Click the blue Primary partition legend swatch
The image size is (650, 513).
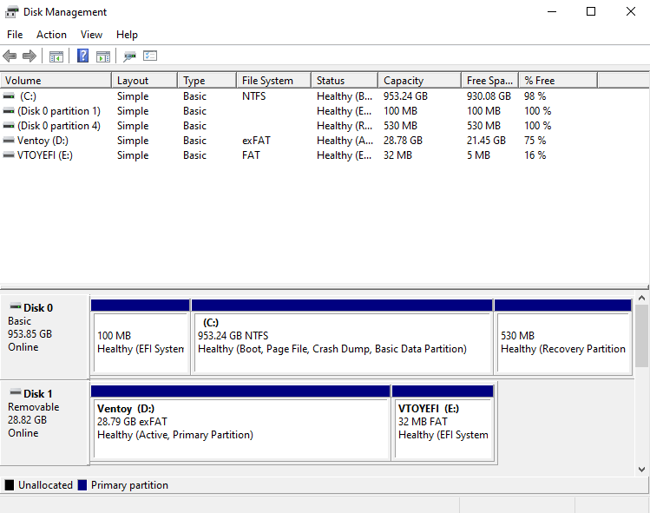[82, 485]
